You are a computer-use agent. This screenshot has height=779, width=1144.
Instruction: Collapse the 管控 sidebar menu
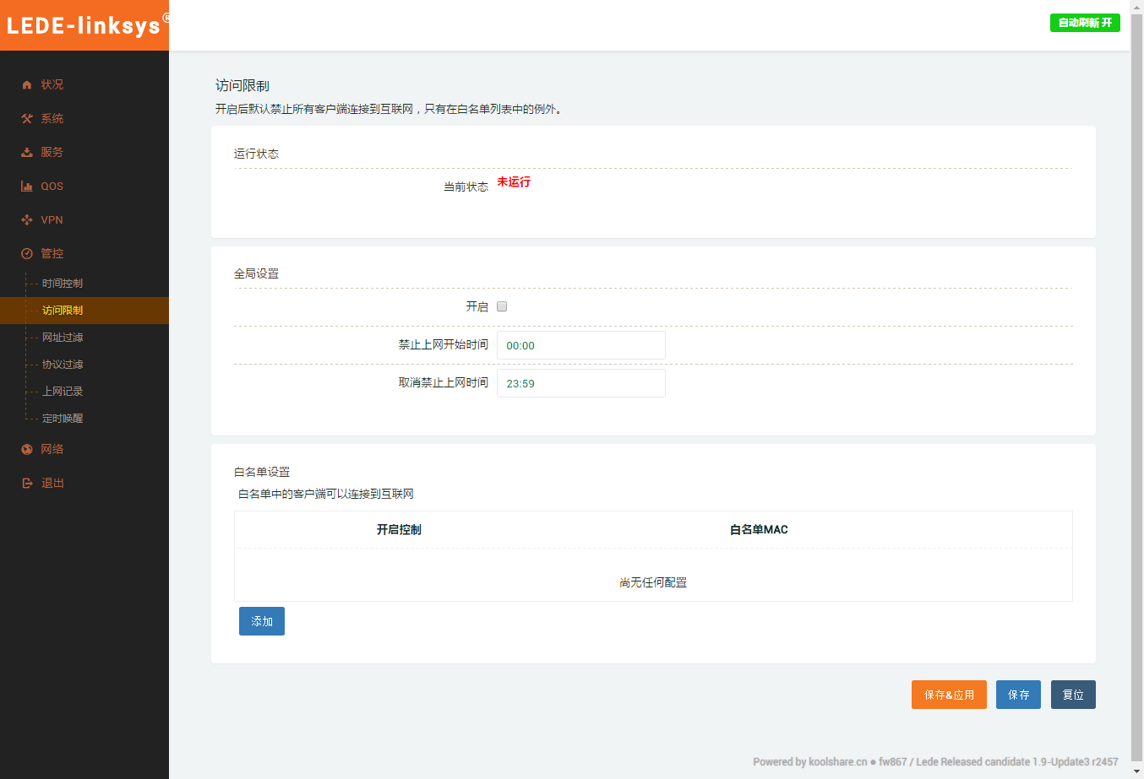pos(52,254)
